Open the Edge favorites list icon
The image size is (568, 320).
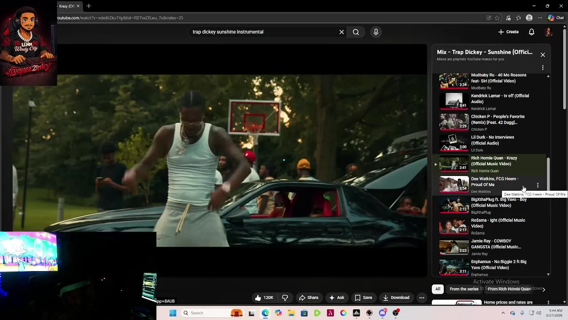coord(519,18)
